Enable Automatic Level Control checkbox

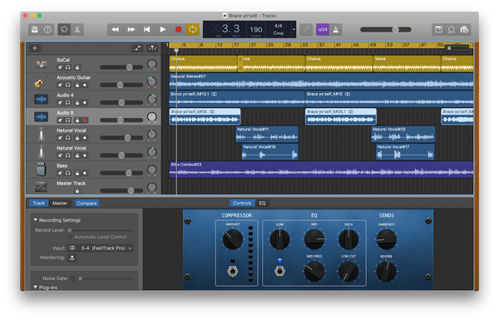pos(70,237)
